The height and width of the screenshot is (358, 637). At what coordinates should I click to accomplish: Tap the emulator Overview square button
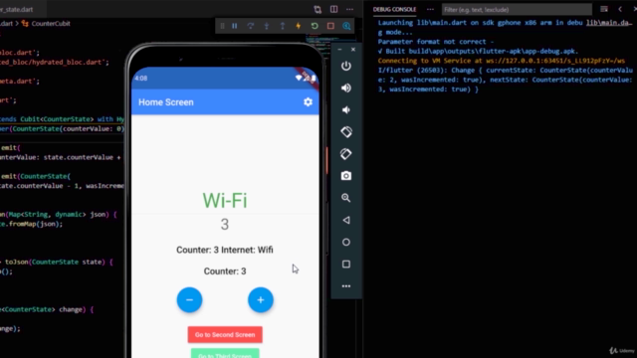pos(346,265)
